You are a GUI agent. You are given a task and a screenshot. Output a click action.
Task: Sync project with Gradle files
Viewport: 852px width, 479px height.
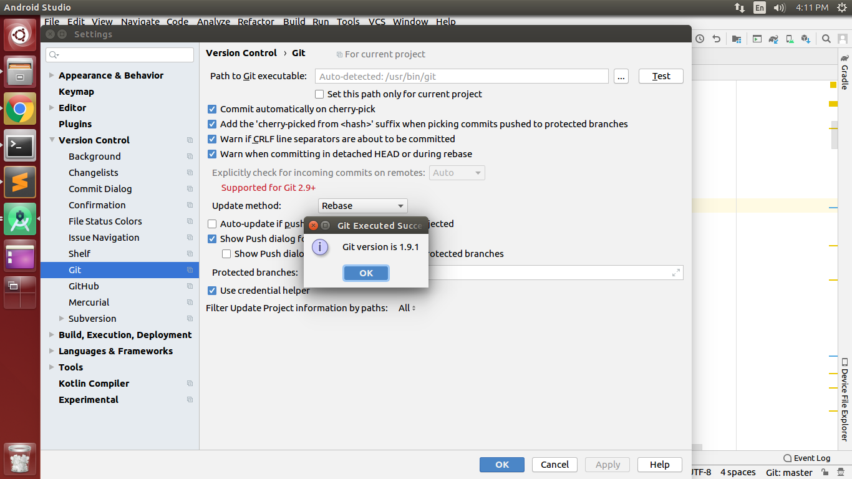[x=773, y=39]
